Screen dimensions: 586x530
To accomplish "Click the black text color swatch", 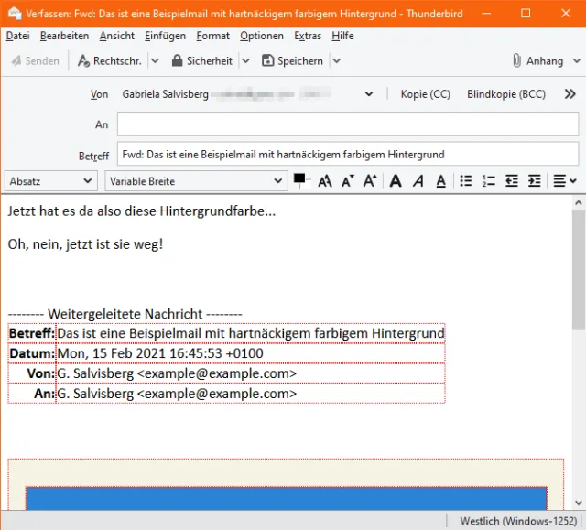I will point(299,178).
